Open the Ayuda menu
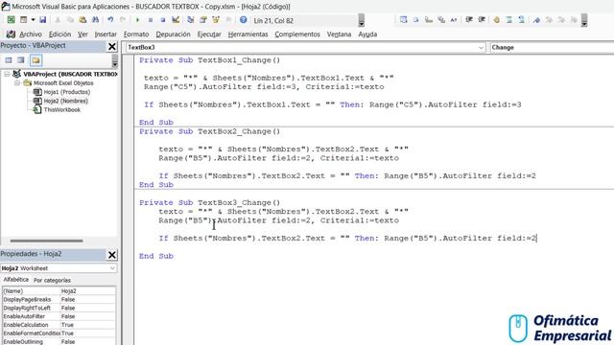The width and height of the screenshot is (614, 345). point(367,34)
